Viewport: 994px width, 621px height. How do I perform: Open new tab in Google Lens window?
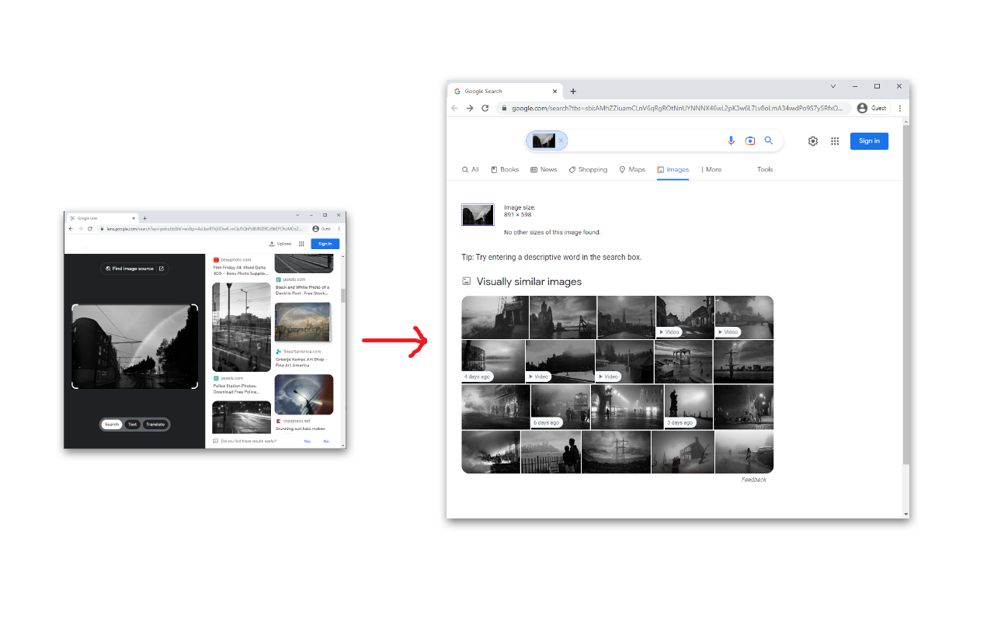(144, 218)
